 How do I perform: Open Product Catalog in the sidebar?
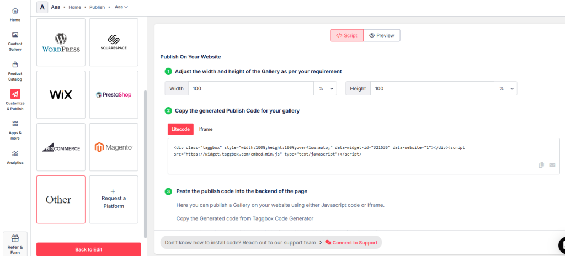pos(15,71)
